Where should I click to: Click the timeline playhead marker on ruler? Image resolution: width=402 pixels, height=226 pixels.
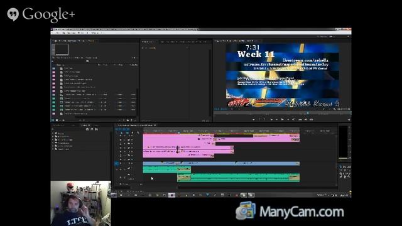point(178,132)
